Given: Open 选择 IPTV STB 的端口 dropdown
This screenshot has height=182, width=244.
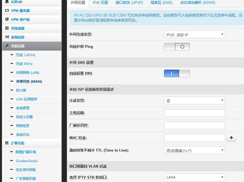Looking at the screenshot, I should 194,177.
